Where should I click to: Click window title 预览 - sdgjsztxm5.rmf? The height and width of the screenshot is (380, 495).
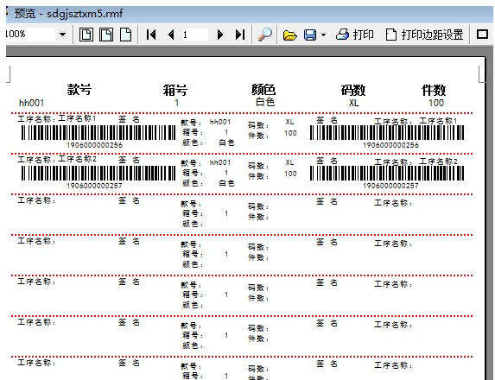pyautogui.click(x=68, y=14)
